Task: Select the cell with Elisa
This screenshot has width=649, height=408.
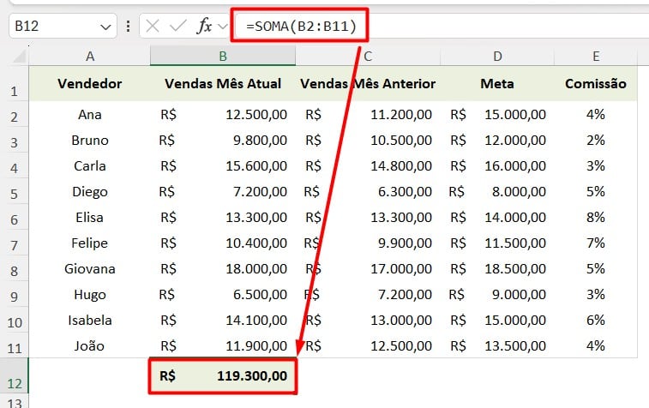Action: (x=90, y=217)
